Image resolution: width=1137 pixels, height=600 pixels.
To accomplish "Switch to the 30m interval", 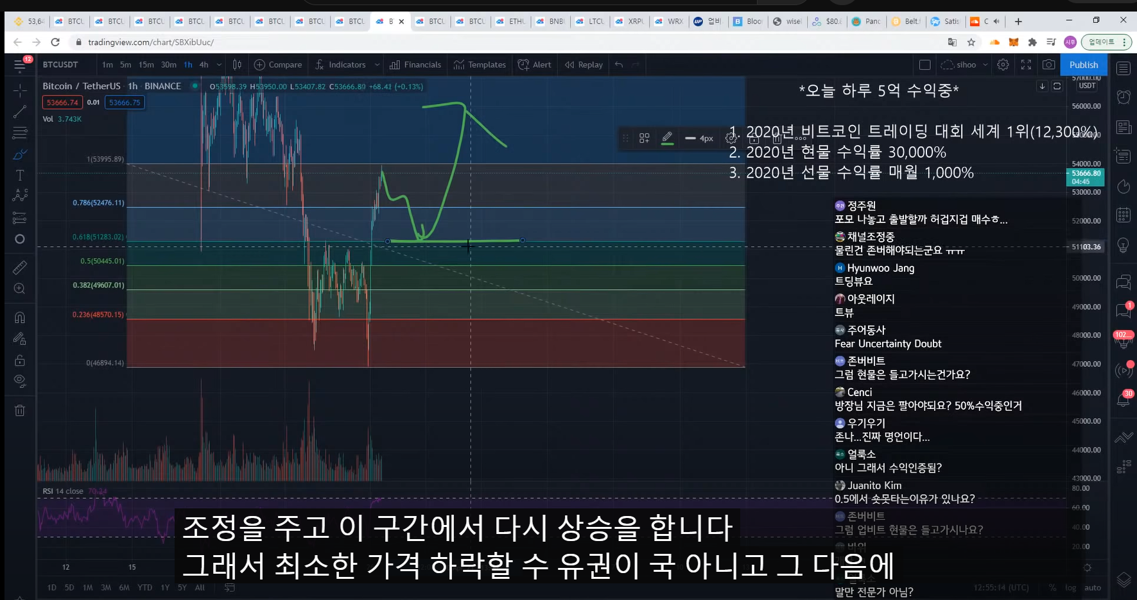I will [169, 65].
